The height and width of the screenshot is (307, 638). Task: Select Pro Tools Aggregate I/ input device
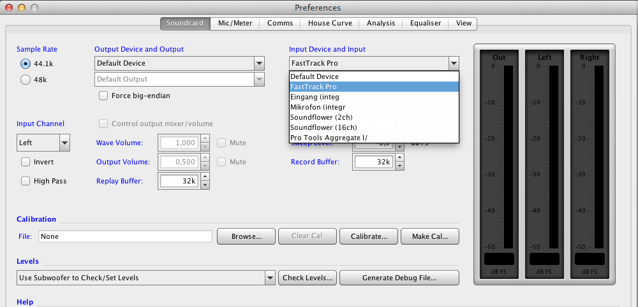tap(375, 138)
